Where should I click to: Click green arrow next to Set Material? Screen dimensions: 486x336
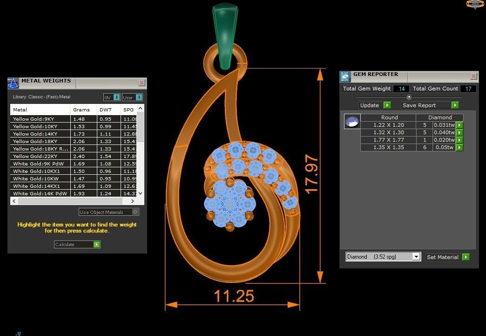tap(466, 257)
